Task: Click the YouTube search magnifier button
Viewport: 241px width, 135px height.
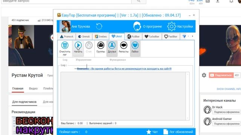Action: pos(139,1)
